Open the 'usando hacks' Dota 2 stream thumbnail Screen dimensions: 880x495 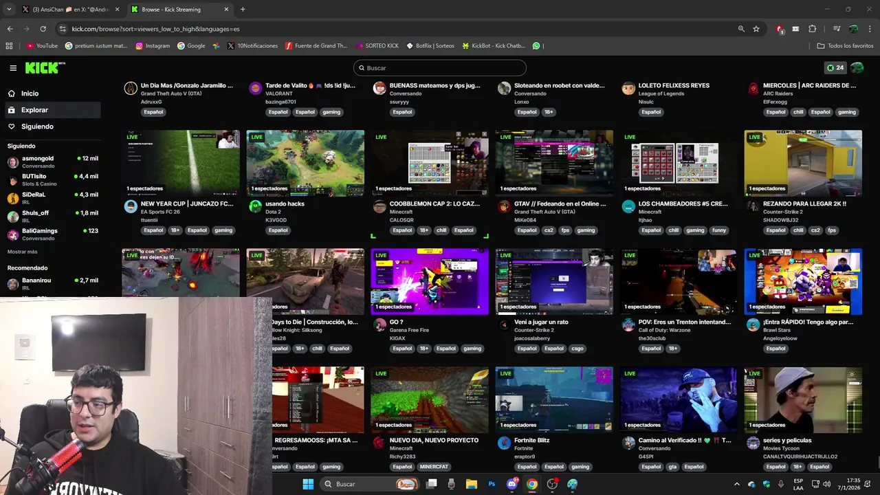[x=305, y=163]
